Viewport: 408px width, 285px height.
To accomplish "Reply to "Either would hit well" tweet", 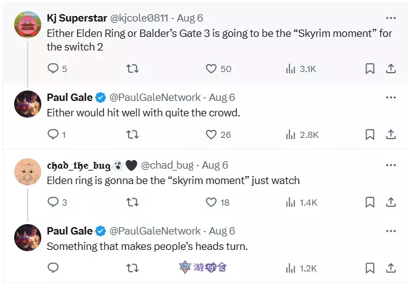I will tap(53, 134).
